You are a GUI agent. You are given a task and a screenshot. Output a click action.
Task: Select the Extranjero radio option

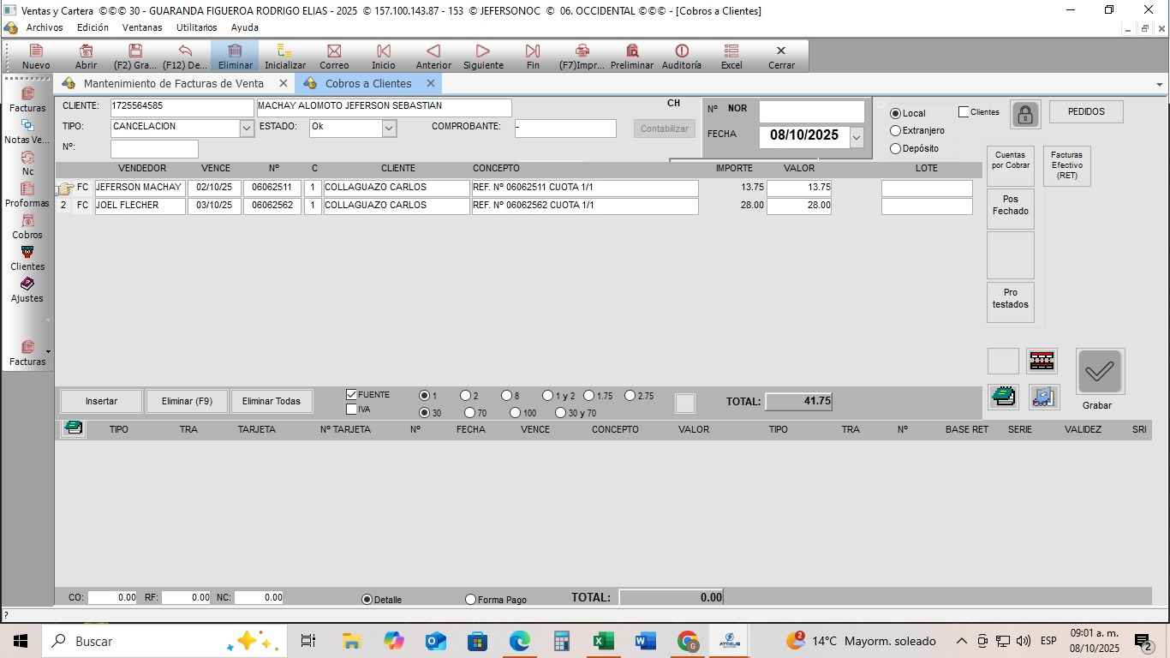(896, 131)
